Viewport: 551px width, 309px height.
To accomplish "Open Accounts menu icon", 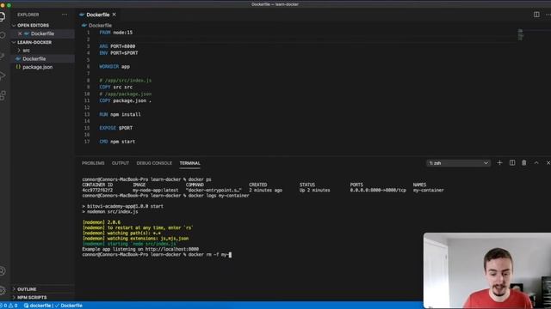I will pyautogui.click(x=3, y=271).
